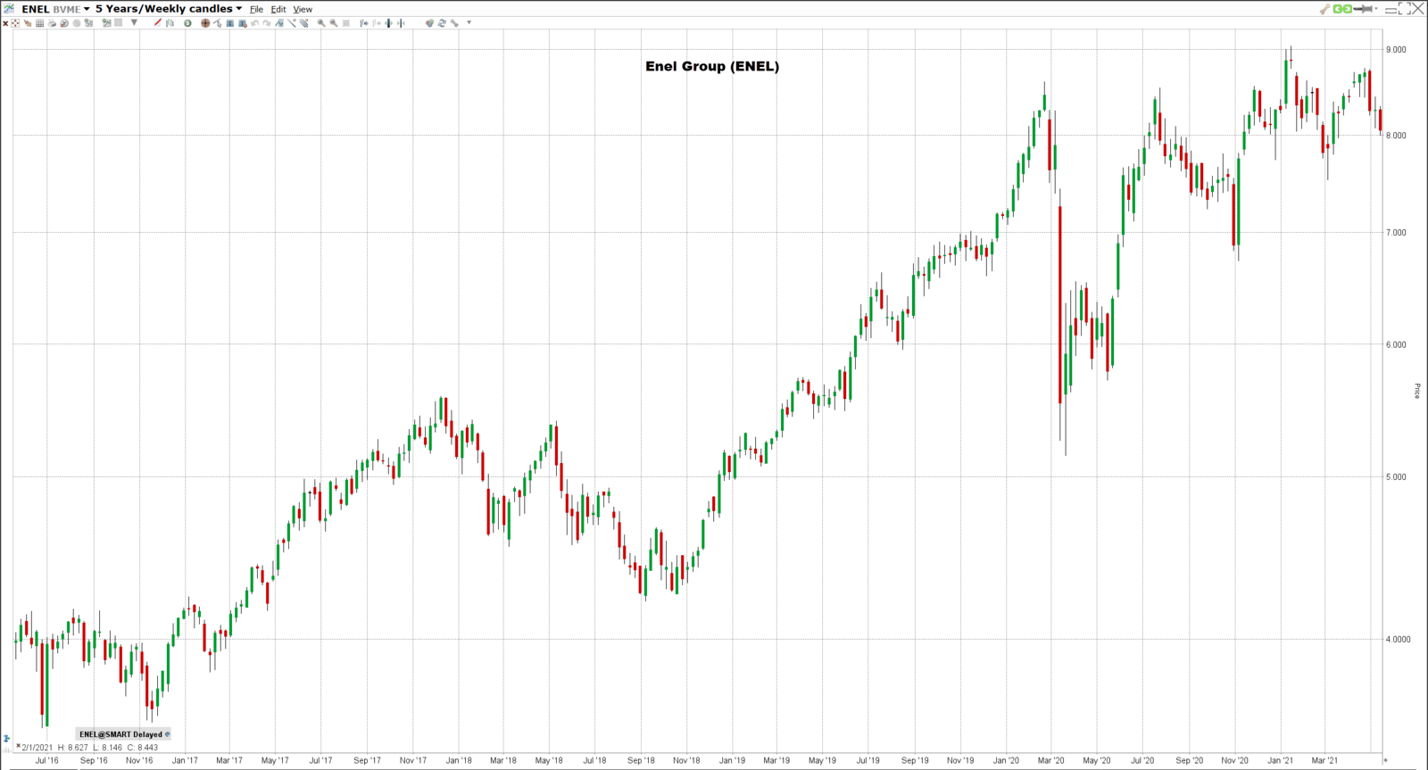
Task: Click the Jul '16 date axis label
Action: [x=47, y=760]
